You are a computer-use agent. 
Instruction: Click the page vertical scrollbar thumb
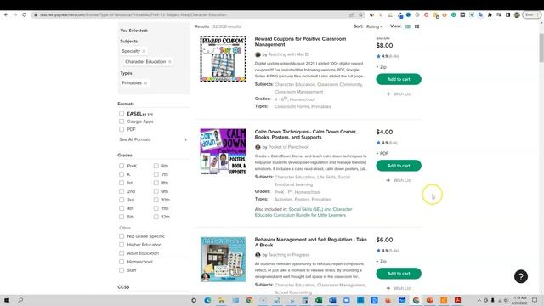[x=541, y=48]
